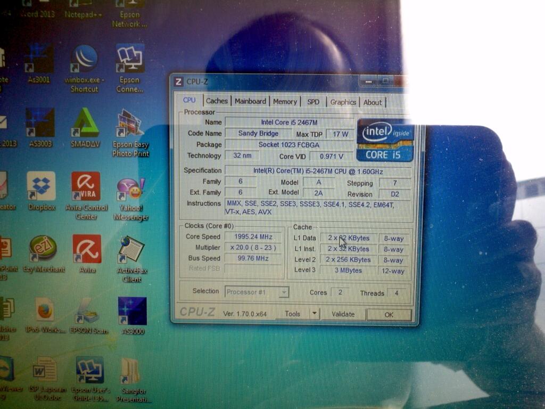Click the Validate button
Screen dimensions: 545x409
point(343,314)
